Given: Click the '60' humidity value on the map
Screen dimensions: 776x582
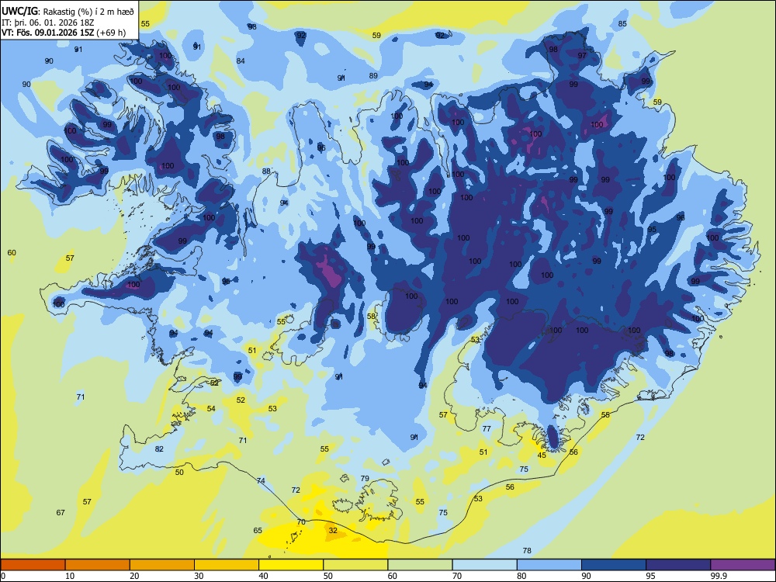Looking at the screenshot, I should tap(12, 253).
